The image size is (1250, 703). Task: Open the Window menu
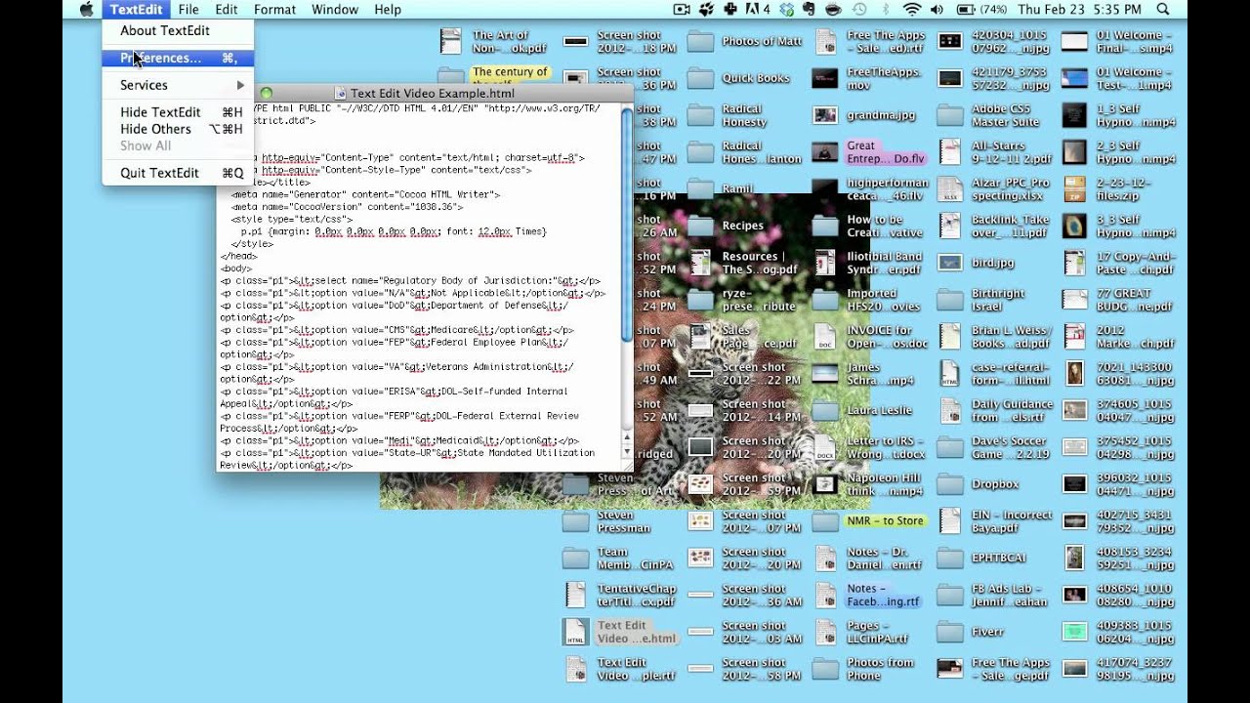pyautogui.click(x=335, y=10)
